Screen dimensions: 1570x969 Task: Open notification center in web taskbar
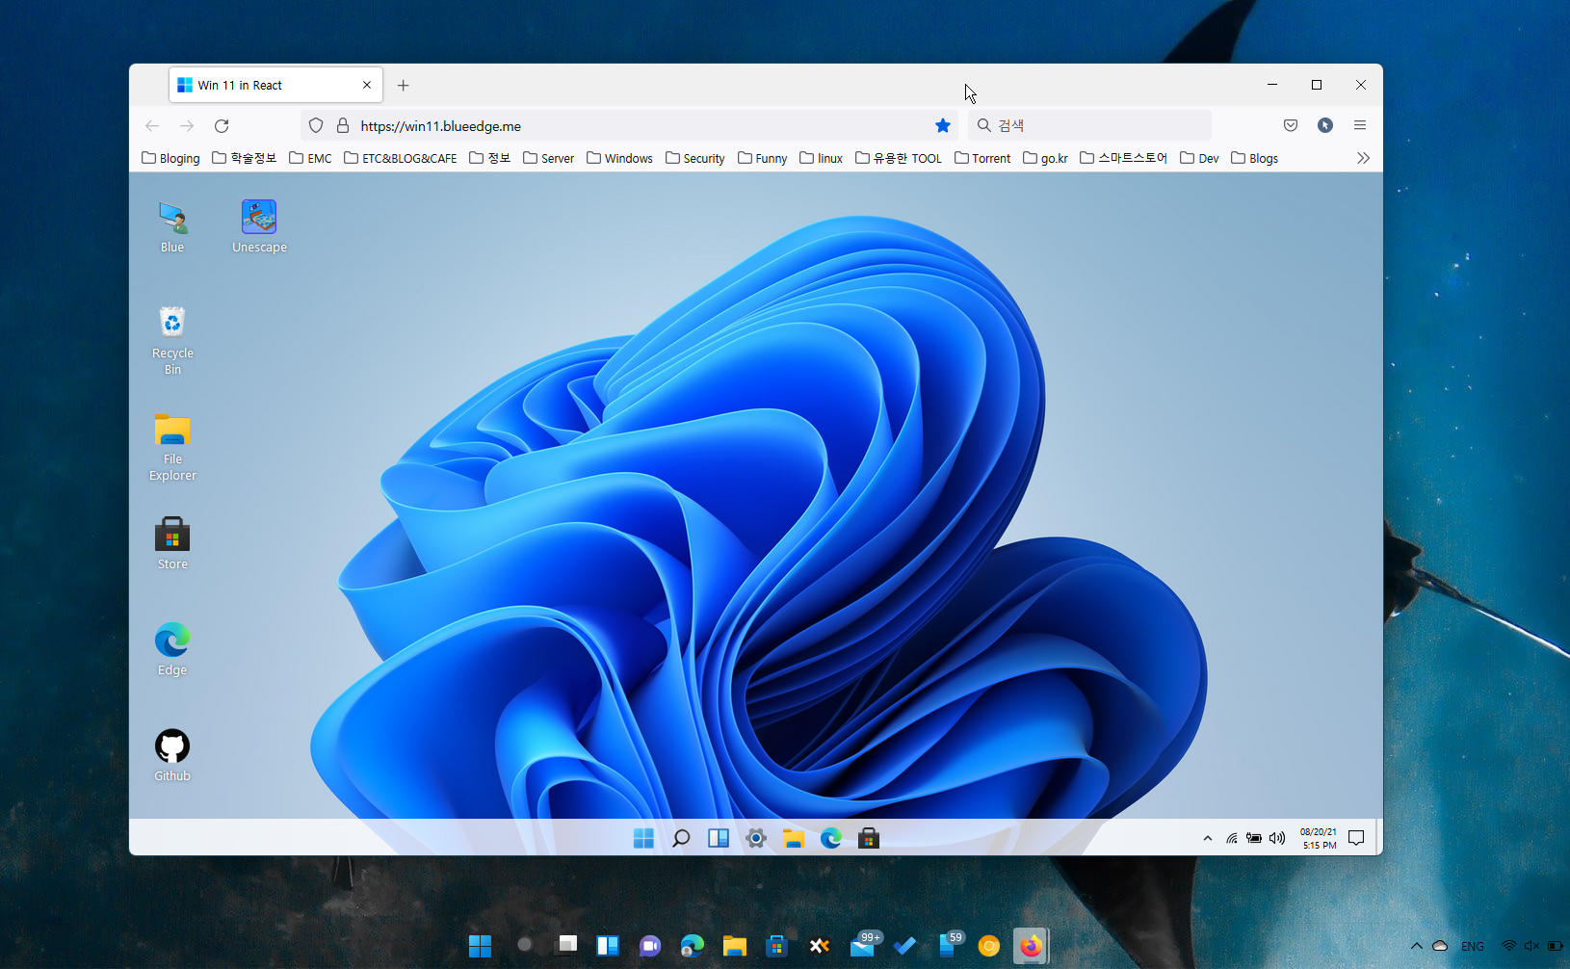point(1356,838)
